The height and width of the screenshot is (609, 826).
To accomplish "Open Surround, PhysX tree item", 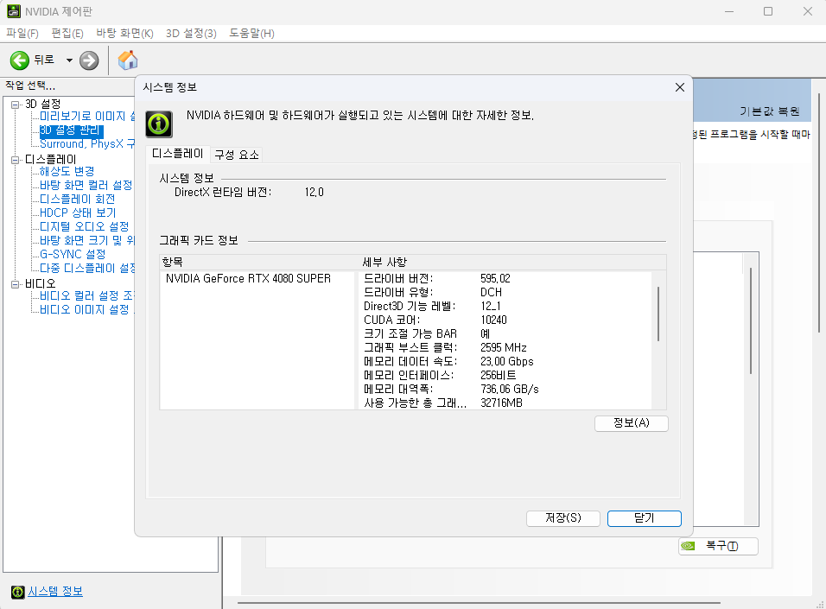I will (87, 143).
